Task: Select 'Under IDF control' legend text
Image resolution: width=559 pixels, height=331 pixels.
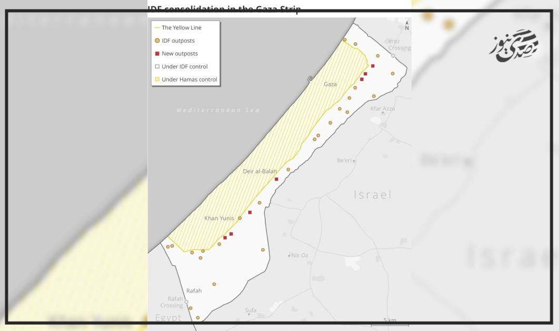Action: coord(185,67)
